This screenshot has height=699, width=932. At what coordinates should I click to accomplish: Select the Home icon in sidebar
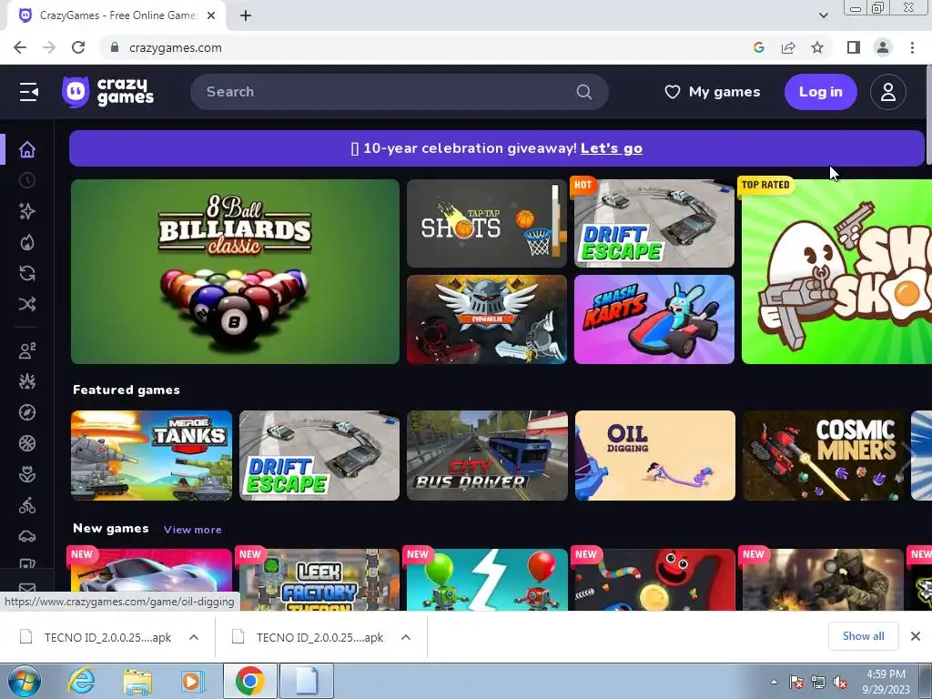pos(27,150)
